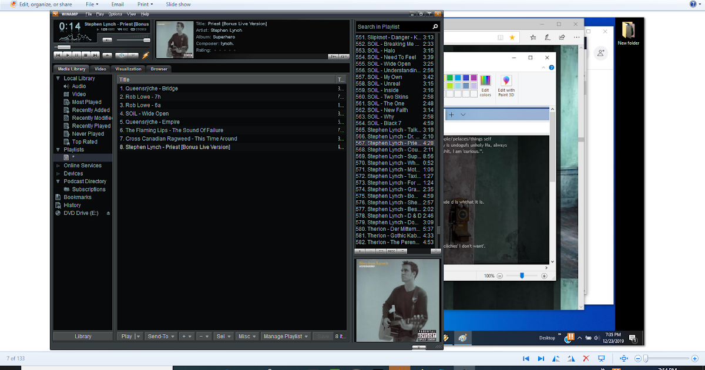Select 'The Flaming Lips - The Sound Of Failure'
Screen dimensions: 705x370
231,130
